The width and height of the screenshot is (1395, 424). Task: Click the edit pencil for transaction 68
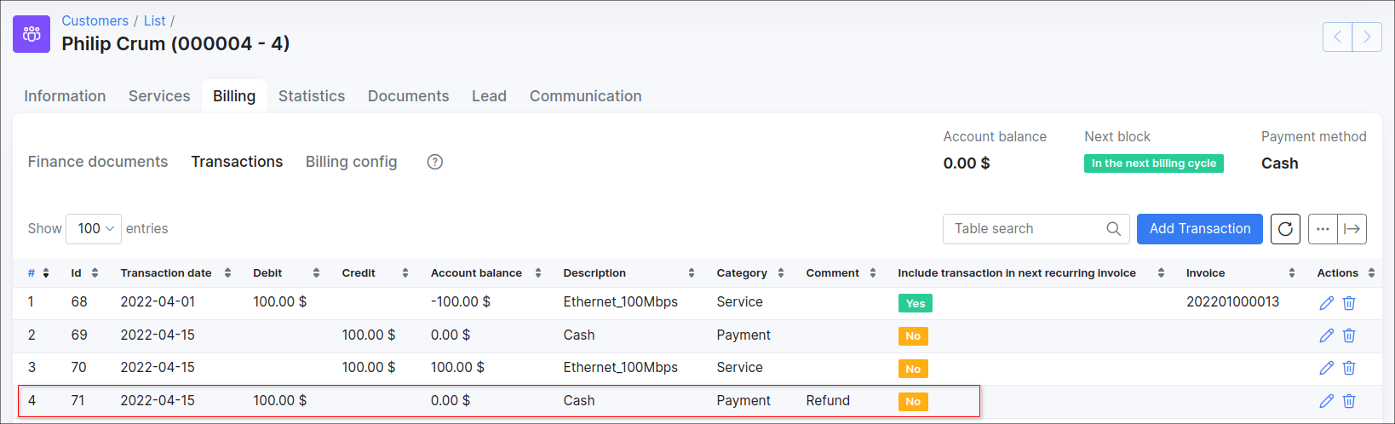[x=1326, y=303]
